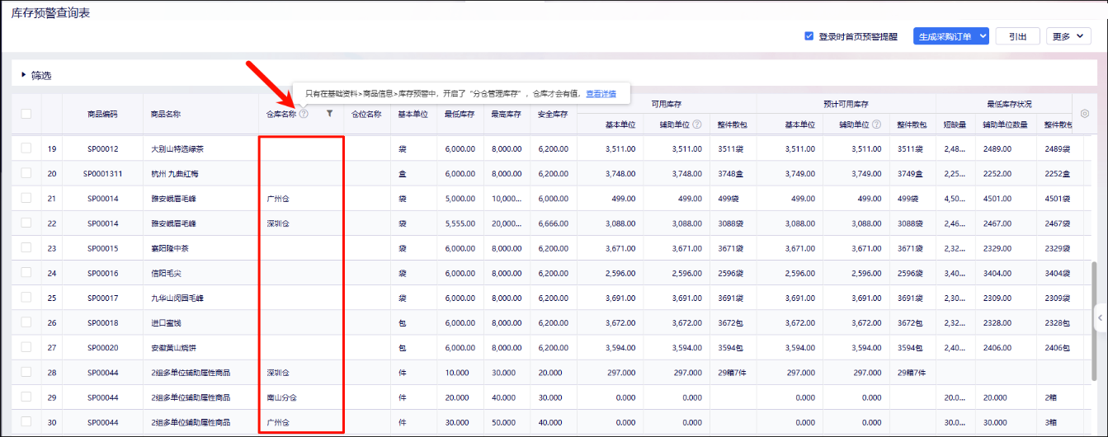This screenshot has width=1108, height=437.
Task: Tick the select-all checkbox in table header
Action: point(26,115)
